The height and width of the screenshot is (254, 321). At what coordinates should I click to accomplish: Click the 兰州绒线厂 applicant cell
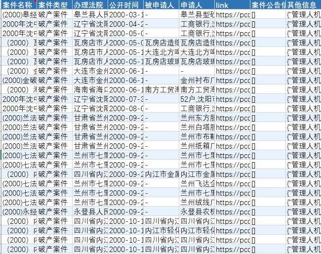point(197,202)
